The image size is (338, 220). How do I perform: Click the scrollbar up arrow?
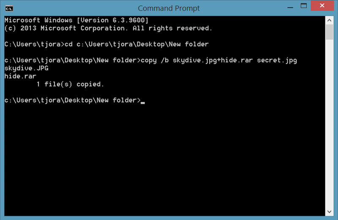point(329,20)
